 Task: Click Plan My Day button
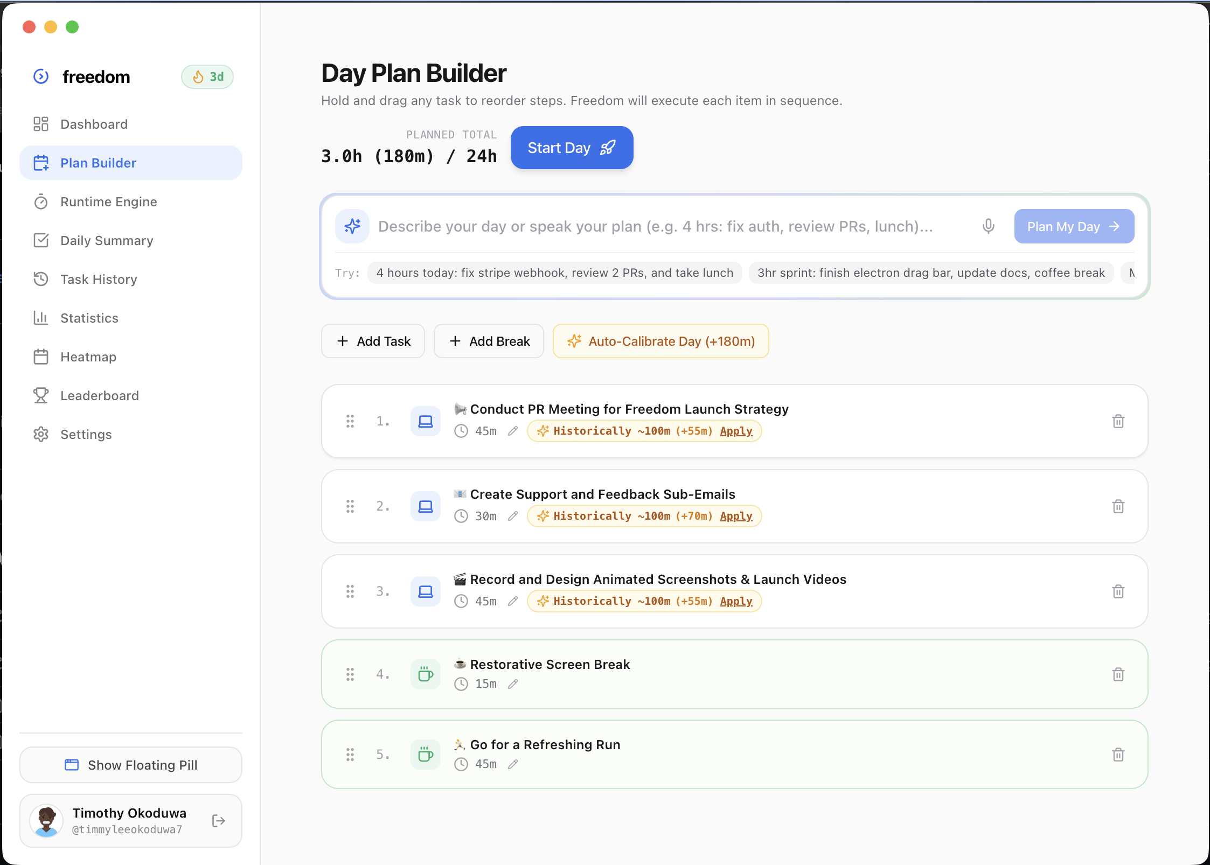point(1074,226)
